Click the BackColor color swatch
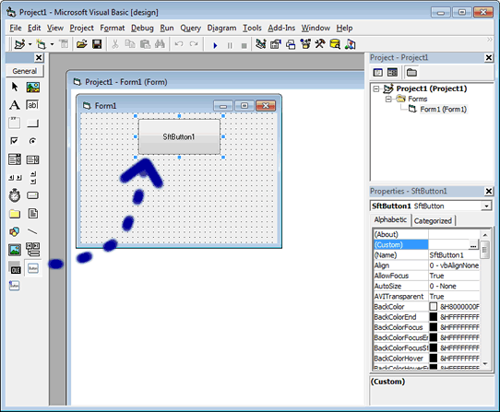The height and width of the screenshot is (412, 500). (x=433, y=307)
